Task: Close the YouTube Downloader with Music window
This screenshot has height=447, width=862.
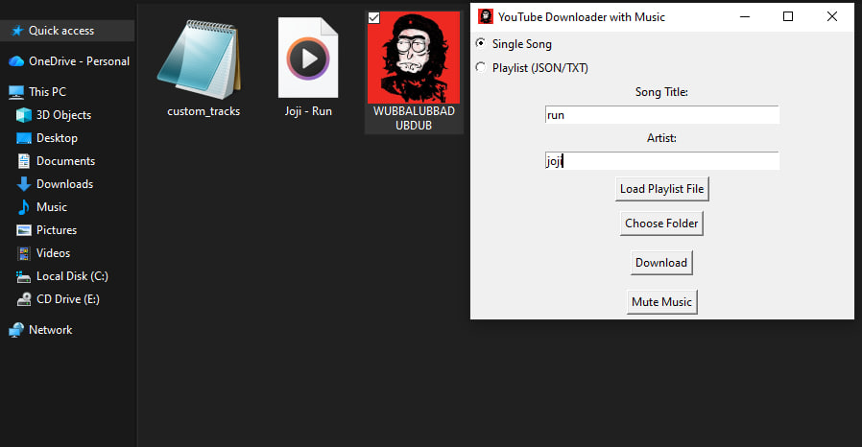Action: coord(832,17)
